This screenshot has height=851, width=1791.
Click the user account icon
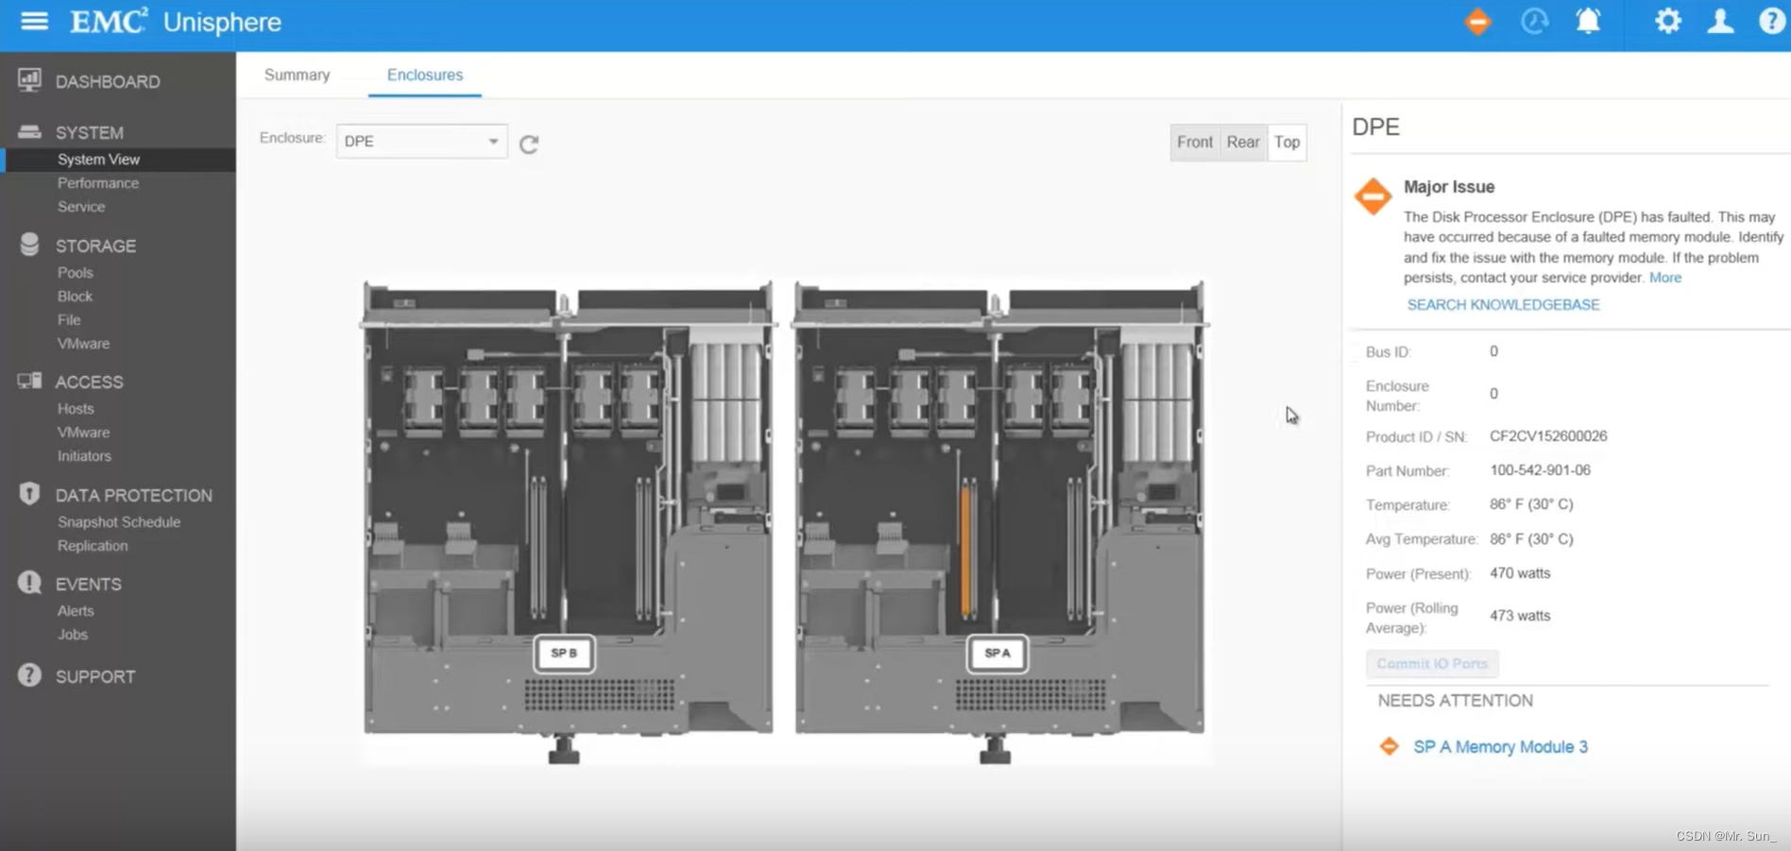1719,22
